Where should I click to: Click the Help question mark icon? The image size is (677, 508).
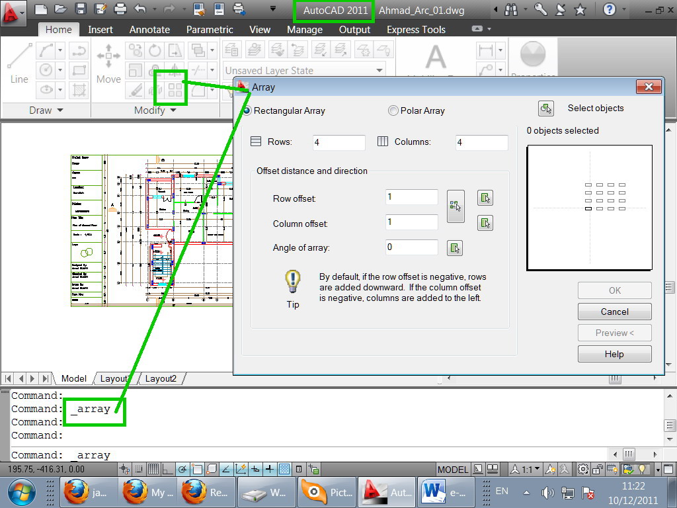(x=609, y=9)
